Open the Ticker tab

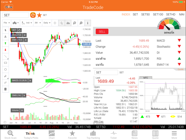pos(114,135)
